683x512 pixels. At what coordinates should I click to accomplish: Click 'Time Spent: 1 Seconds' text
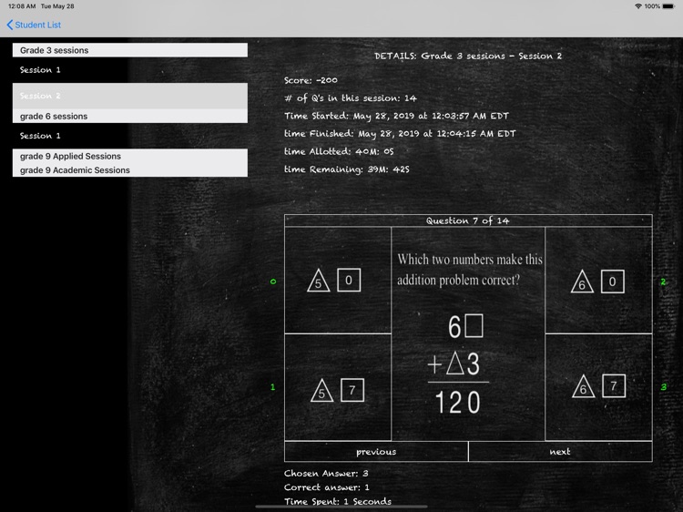click(338, 502)
